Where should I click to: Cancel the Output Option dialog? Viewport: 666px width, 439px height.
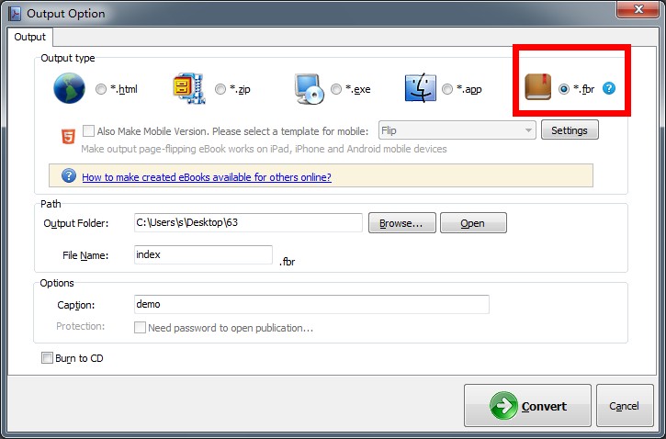(x=625, y=405)
